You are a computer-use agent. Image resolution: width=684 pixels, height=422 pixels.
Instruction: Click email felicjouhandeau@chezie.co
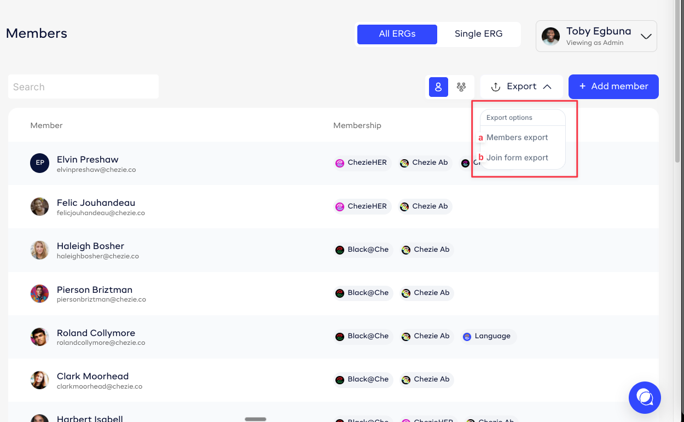tap(101, 213)
